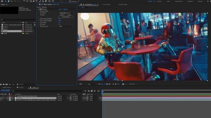
Task: Expand the Render Engine group
Action: coord(39,11)
